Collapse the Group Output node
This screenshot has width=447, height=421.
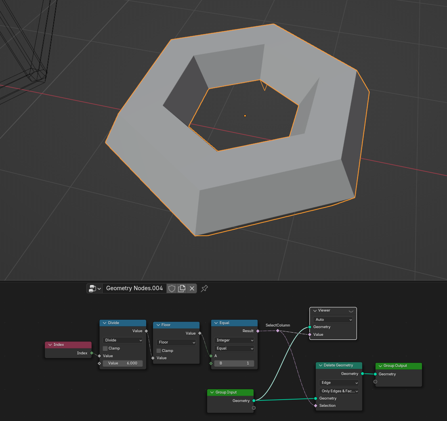pyautogui.click(x=380, y=366)
